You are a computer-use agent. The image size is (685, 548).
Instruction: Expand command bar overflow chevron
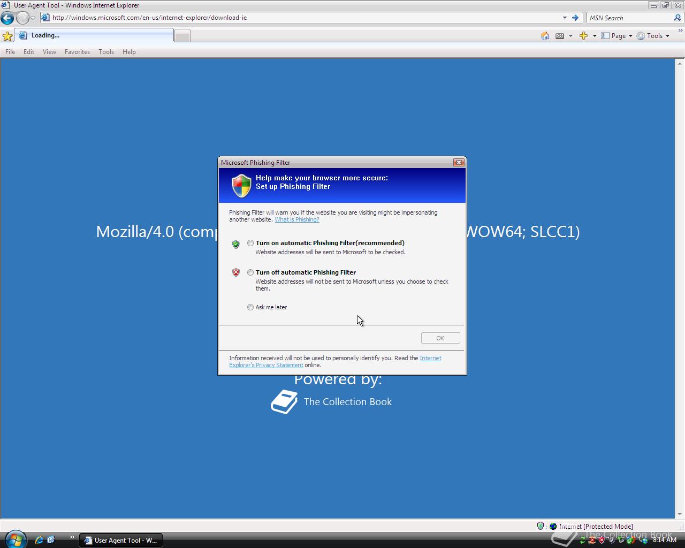tap(680, 32)
